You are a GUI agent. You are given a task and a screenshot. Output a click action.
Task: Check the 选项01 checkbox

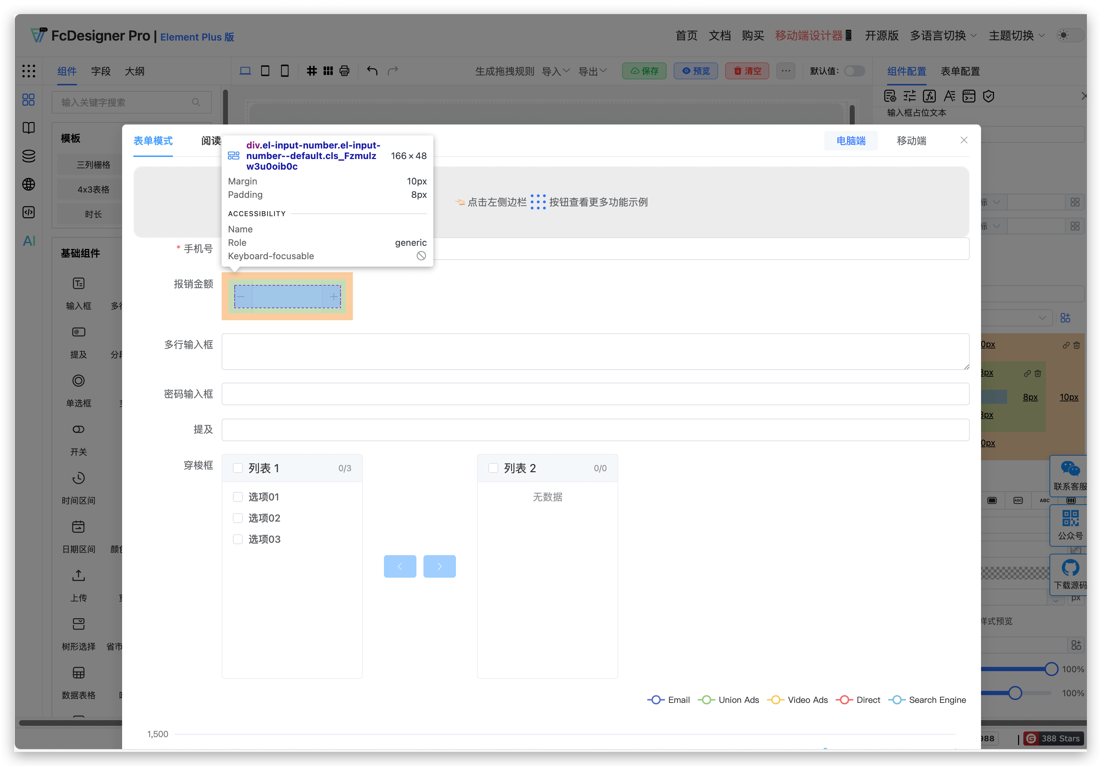237,497
